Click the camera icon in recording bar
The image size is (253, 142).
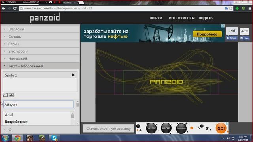(51, 2)
